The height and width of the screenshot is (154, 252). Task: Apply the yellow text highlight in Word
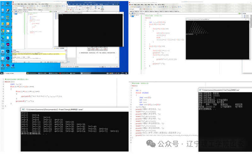pyautogui.click(x=68, y=9)
